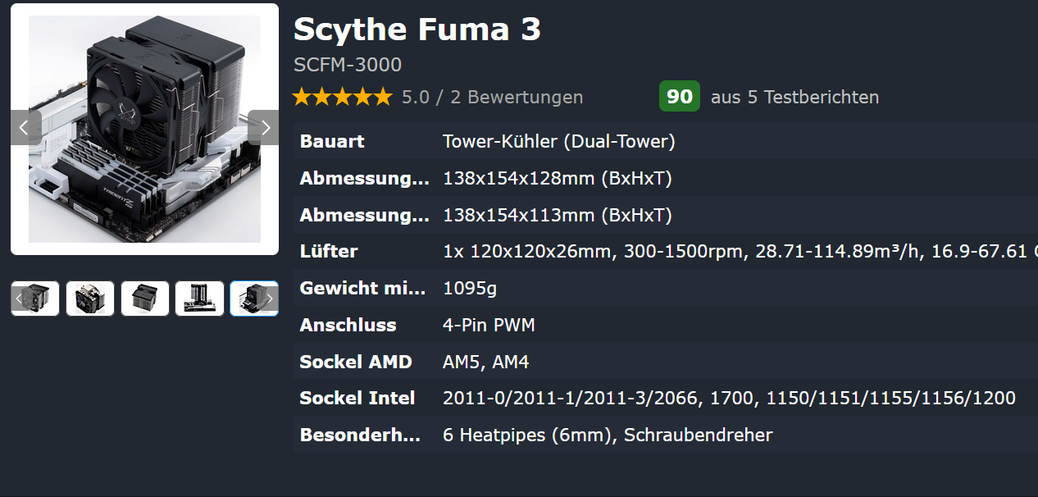The image size is (1038, 497).
Task: Select the highlighted fifth thumbnail
Action: tap(254, 299)
